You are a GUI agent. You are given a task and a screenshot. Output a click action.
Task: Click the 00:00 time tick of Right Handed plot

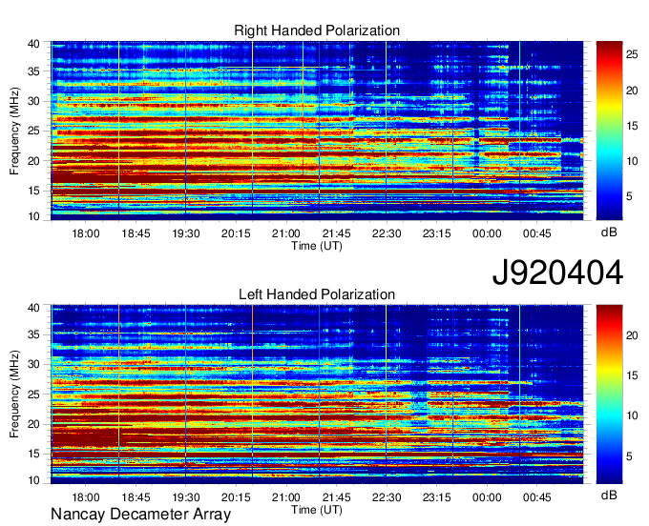(x=487, y=233)
